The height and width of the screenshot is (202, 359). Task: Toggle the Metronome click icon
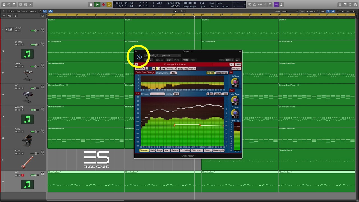(x=282, y=4)
